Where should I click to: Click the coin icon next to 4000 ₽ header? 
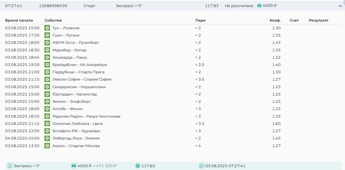tap(259, 6)
